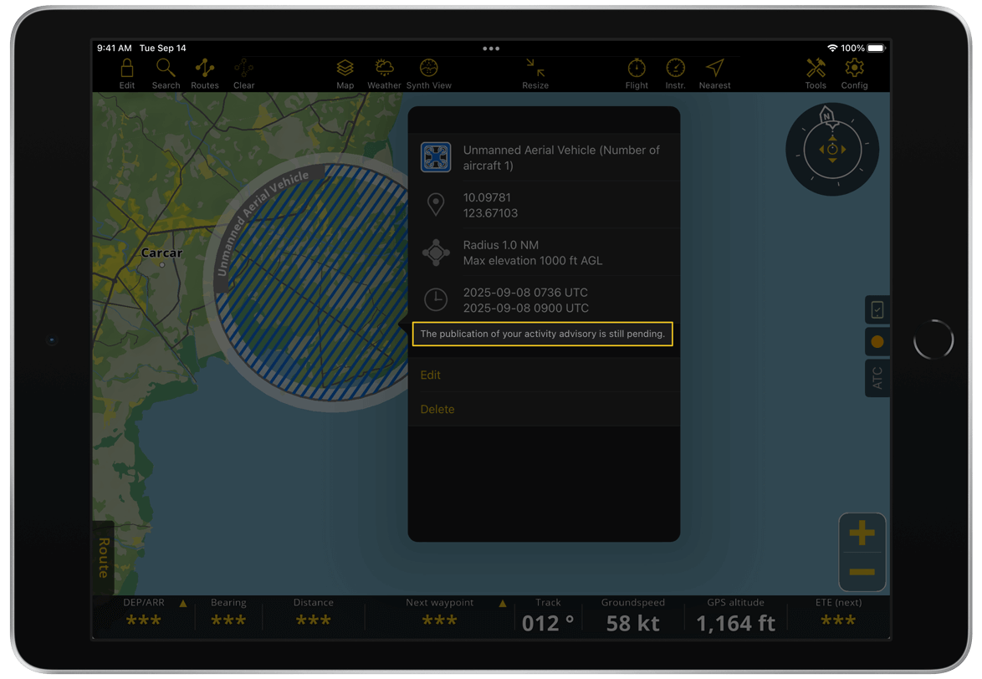The height and width of the screenshot is (679, 982).
Task: Tap the Wi-Fi status icon
Action: (x=832, y=48)
